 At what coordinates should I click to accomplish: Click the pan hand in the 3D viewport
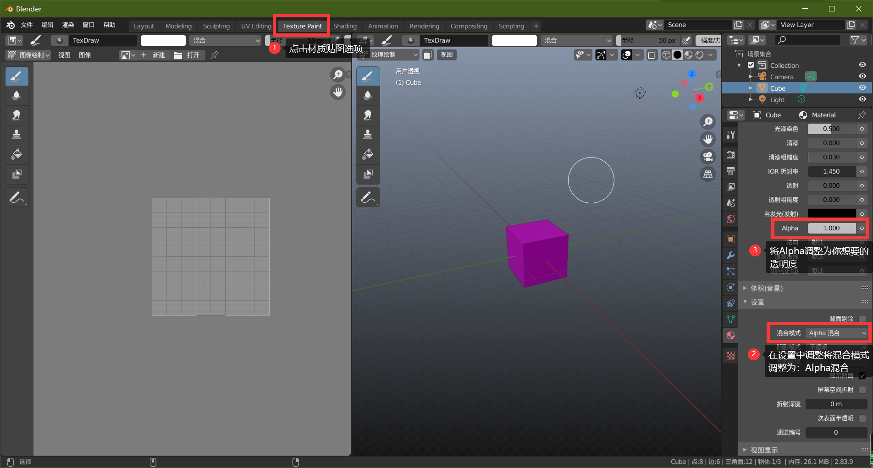click(x=708, y=139)
